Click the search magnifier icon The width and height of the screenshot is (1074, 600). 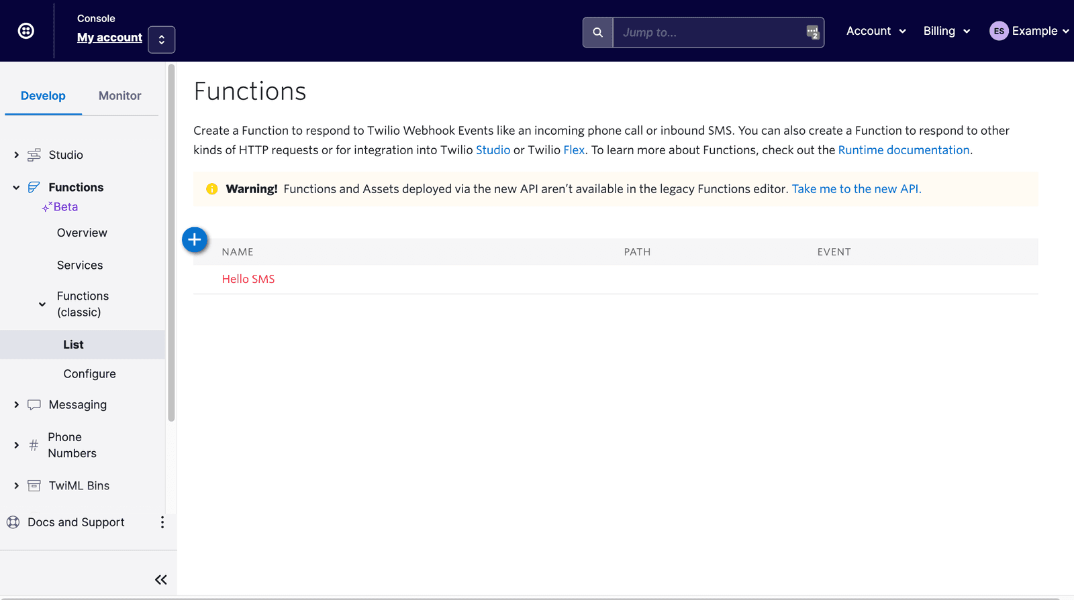pos(597,32)
